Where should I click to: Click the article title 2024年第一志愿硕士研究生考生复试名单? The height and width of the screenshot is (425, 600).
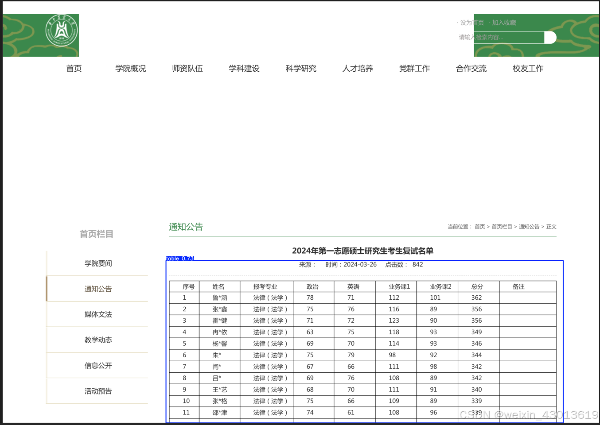click(x=362, y=251)
